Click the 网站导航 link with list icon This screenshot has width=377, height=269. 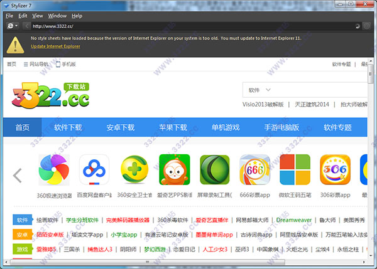(36, 65)
